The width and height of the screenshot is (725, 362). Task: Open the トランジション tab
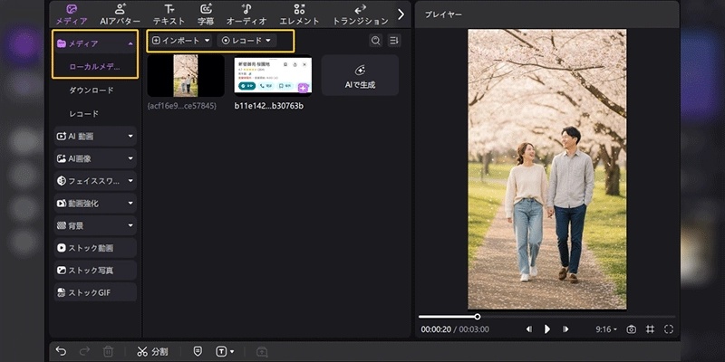click(361, 14)
